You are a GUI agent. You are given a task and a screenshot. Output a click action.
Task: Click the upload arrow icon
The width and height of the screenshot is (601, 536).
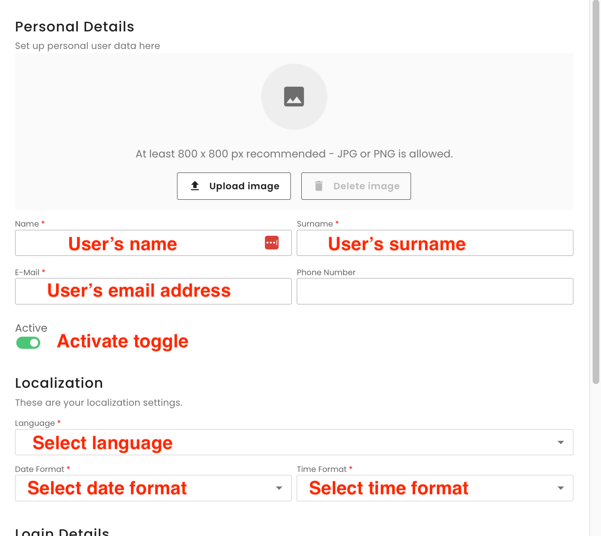(195, 186)
